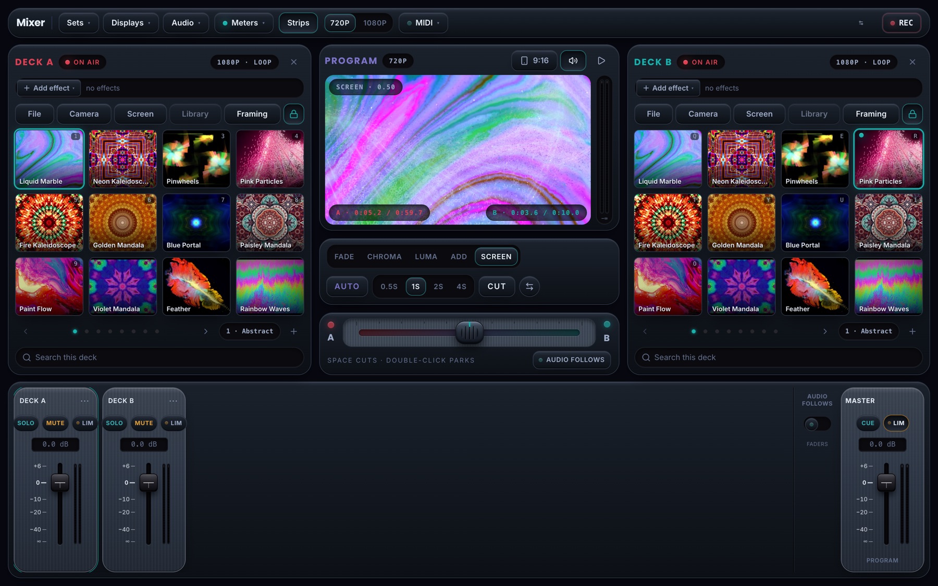Toggle the Deck A framing lock icon
Viewport: 938px width, 586px height.
click(x=293, y=114)
